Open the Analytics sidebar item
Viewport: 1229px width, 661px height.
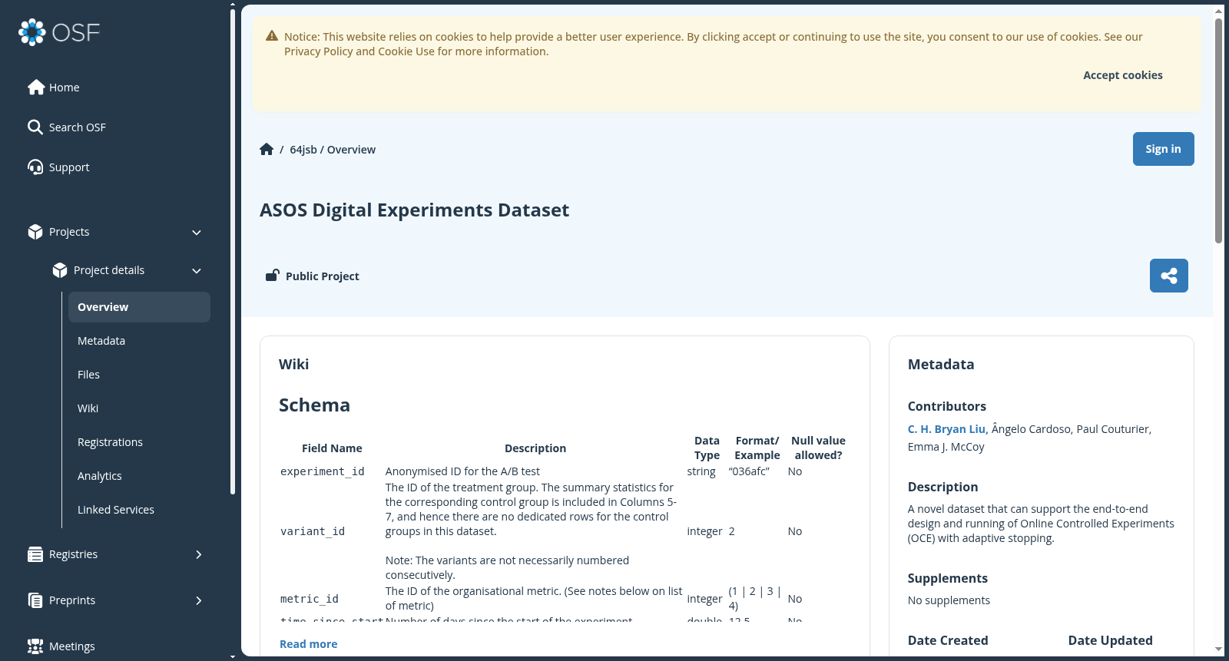tap(139, 476)
